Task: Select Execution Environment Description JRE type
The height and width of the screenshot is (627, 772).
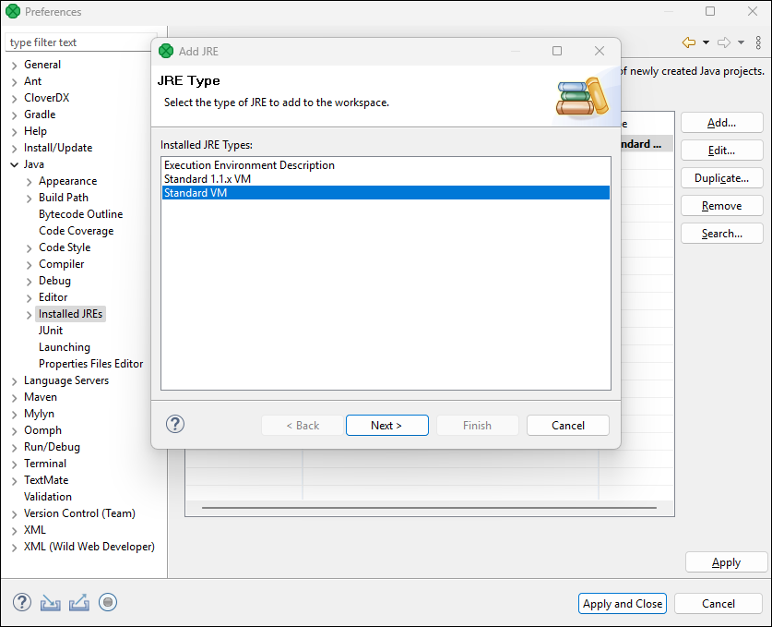Action: [249, 165]
